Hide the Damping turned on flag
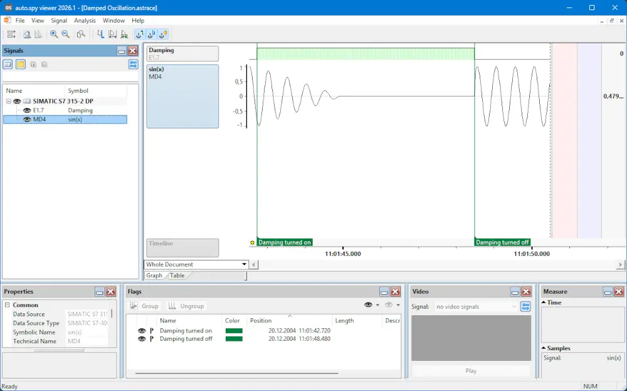The width and height of the screenshot is (627, 391). 142,331
